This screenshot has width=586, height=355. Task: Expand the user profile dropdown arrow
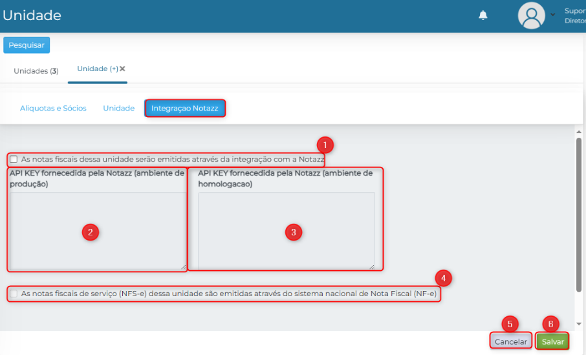point(553,15)
